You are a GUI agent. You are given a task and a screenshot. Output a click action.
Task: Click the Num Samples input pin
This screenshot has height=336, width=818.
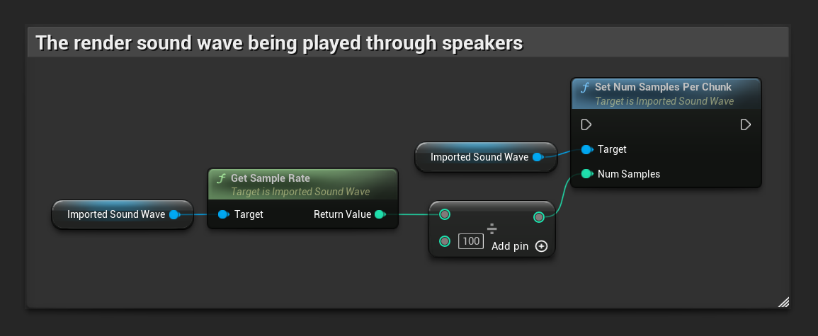click(x=586, y=174)
